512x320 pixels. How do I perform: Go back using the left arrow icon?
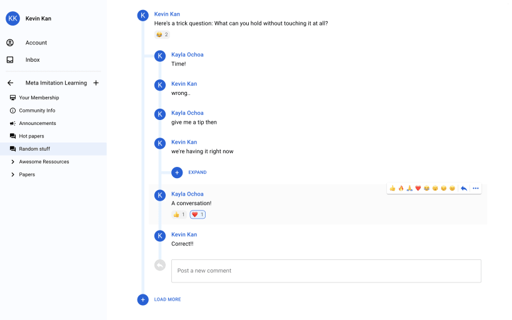(11, 83)
